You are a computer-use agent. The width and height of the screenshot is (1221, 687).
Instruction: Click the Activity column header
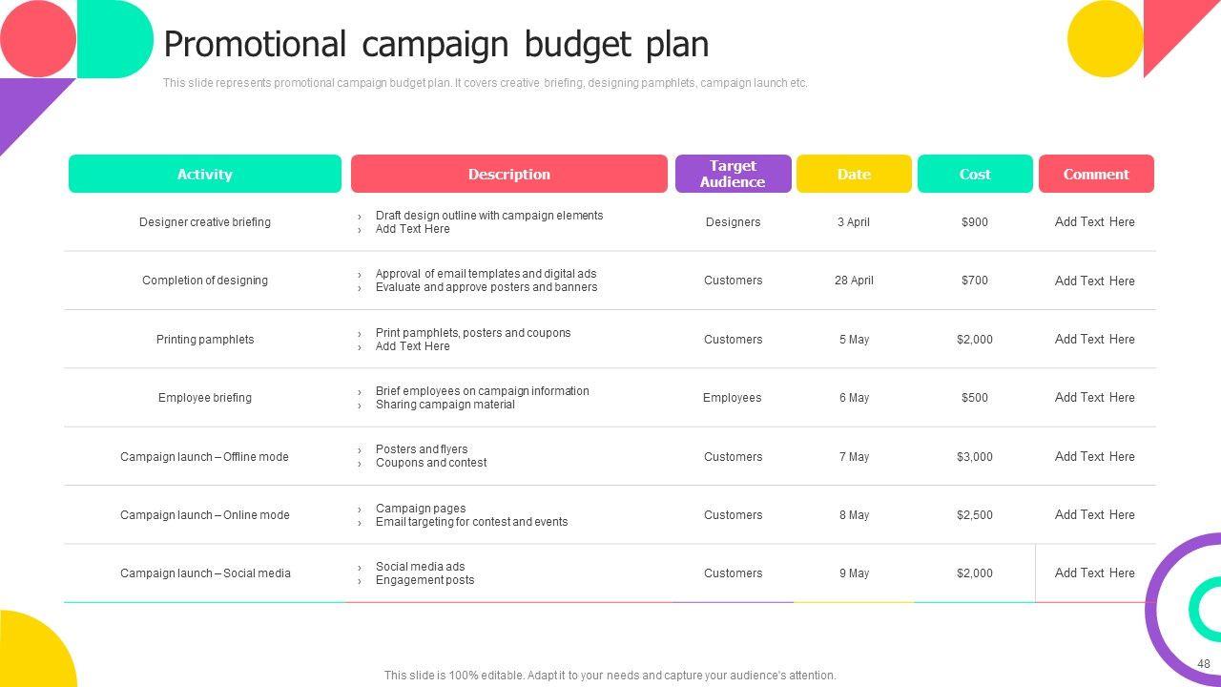click(x=205, y=174)
